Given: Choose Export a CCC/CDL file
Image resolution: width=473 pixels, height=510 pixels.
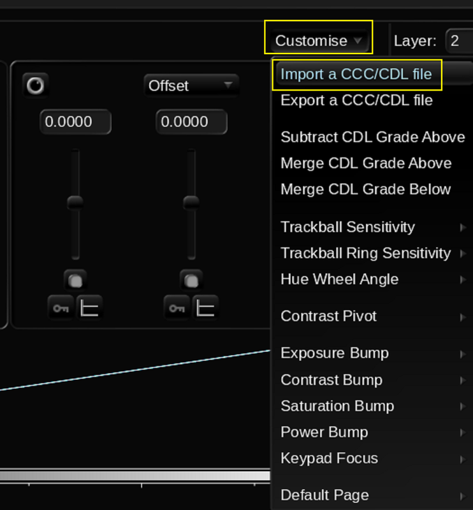Looking at the screenshot, I should 372,100.
